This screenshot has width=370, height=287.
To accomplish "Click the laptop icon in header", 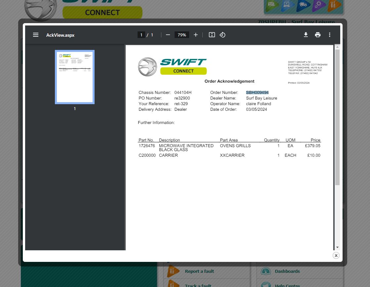I will [x=287, y=5].
